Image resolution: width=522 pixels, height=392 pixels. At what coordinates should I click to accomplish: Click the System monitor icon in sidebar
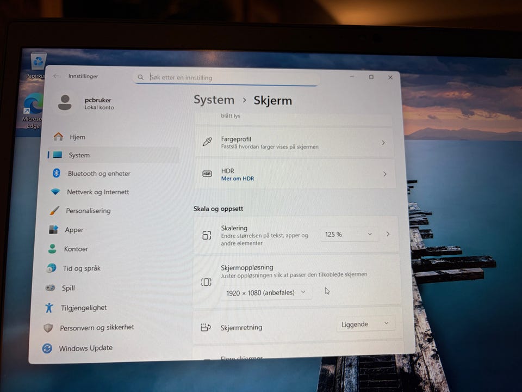[58, 155]
